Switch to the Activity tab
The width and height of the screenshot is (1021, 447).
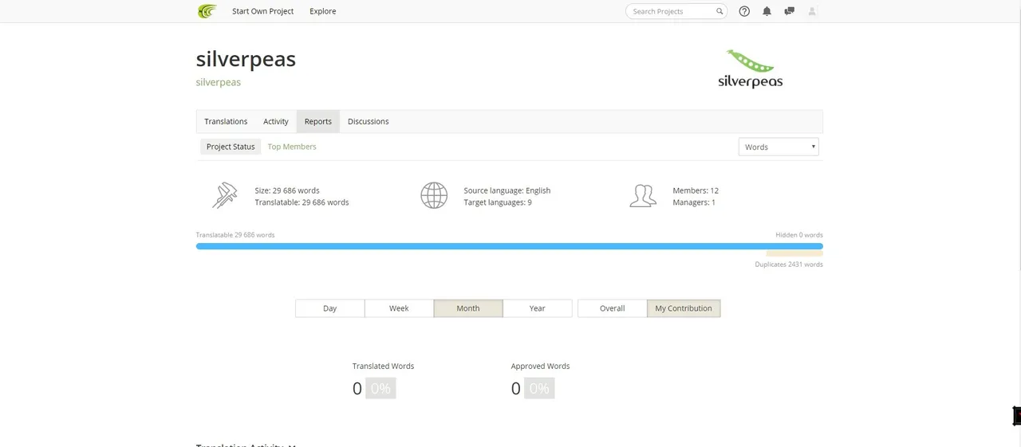click(276, 121)
